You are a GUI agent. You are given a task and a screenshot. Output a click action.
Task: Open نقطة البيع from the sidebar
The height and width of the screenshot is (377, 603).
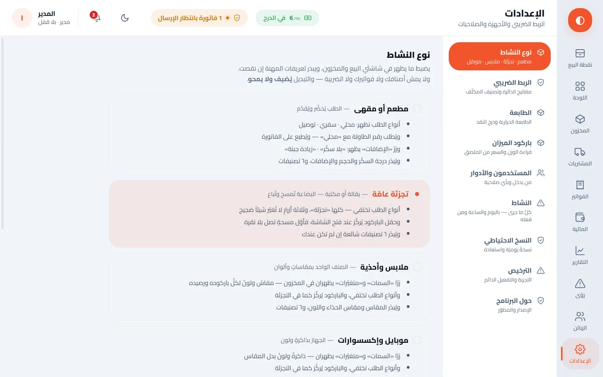(x=580, y=58)
